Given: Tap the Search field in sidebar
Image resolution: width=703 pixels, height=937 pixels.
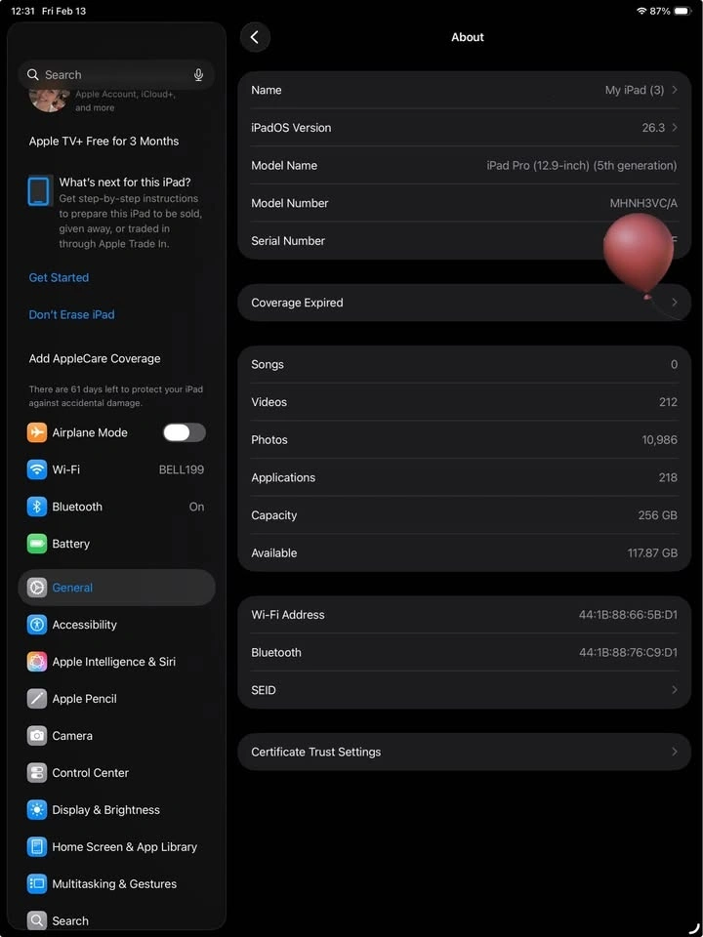Looking at the screenshot, I should 107,75.
